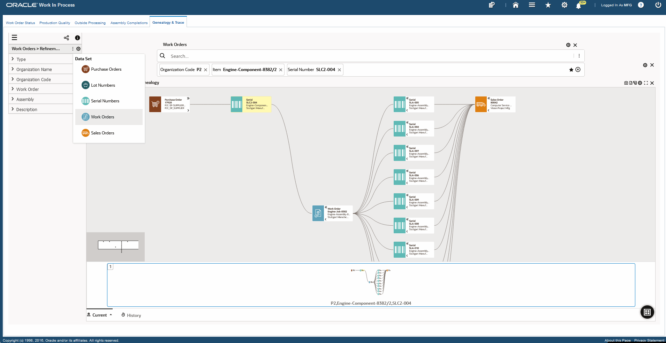Switch to Work Order Status tab
666x343 pixels.
click(x=21, y=23)
